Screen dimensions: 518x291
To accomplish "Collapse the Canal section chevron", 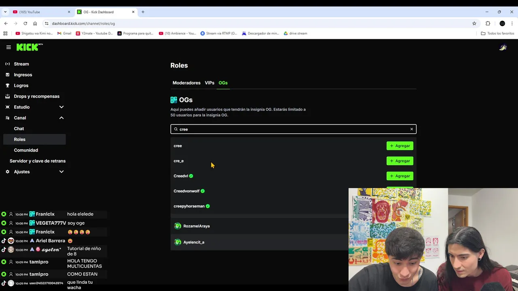I will point(62,118).
